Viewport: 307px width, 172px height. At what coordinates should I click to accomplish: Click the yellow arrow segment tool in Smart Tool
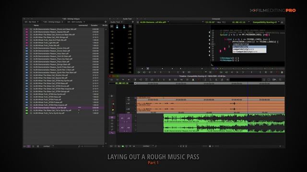(x=113, y=110)
